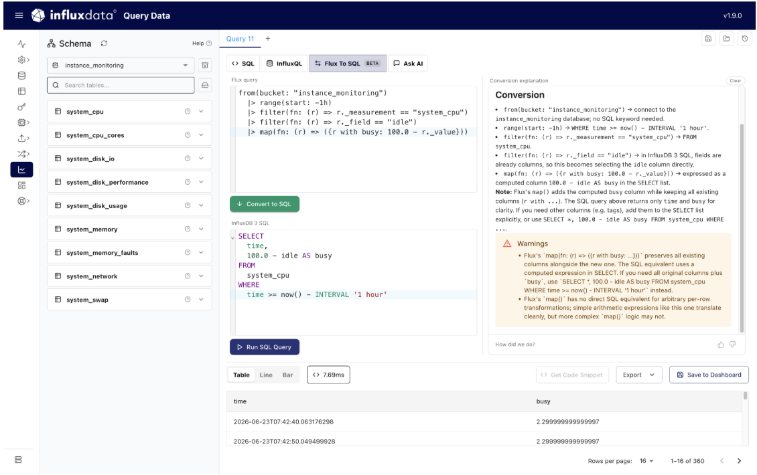The image size is (757, 475).
Task: Click the results table scrollbar
Action: (746, 396)
